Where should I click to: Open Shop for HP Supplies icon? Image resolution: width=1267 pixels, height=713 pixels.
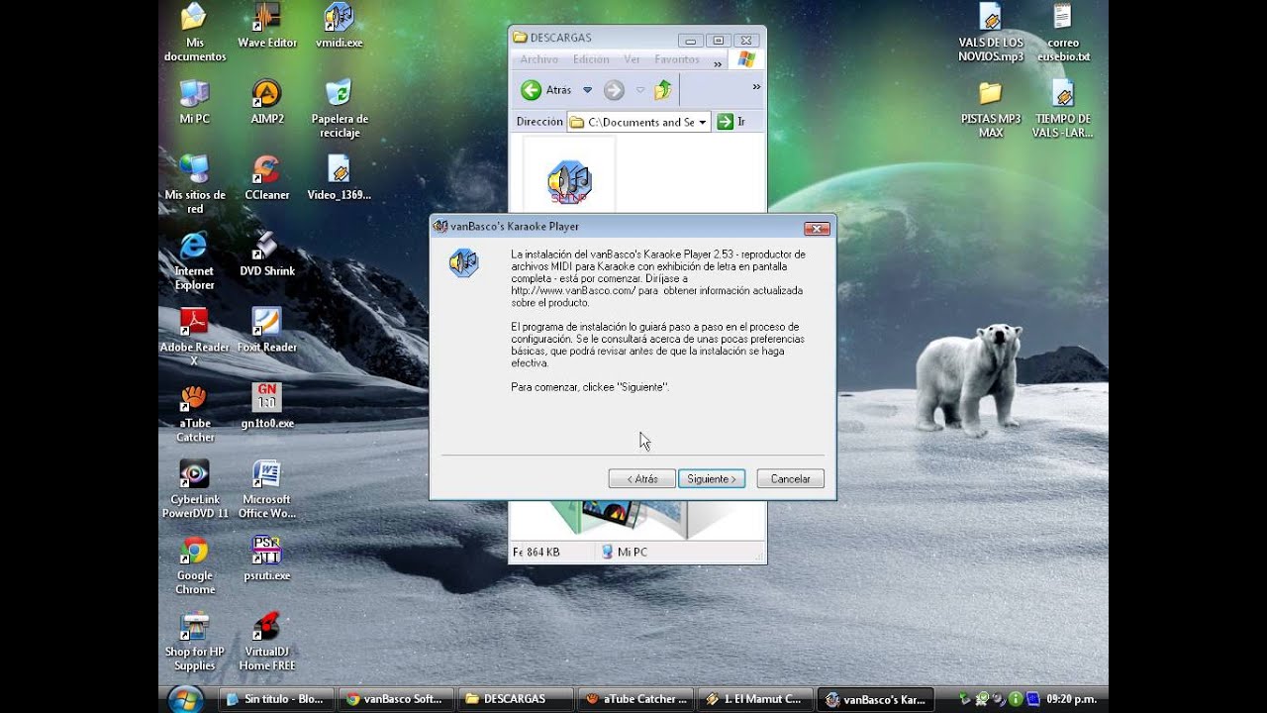tap(195, 642)
